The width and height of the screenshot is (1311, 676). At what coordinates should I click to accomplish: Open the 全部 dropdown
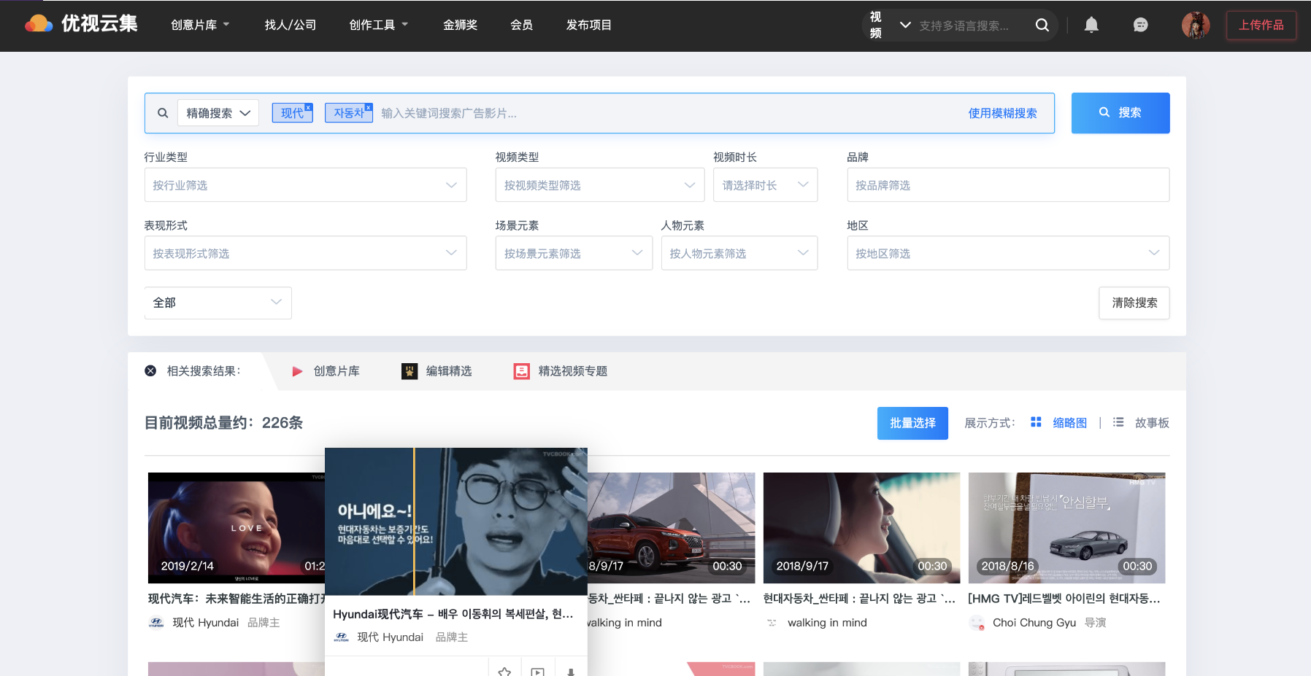218,303
